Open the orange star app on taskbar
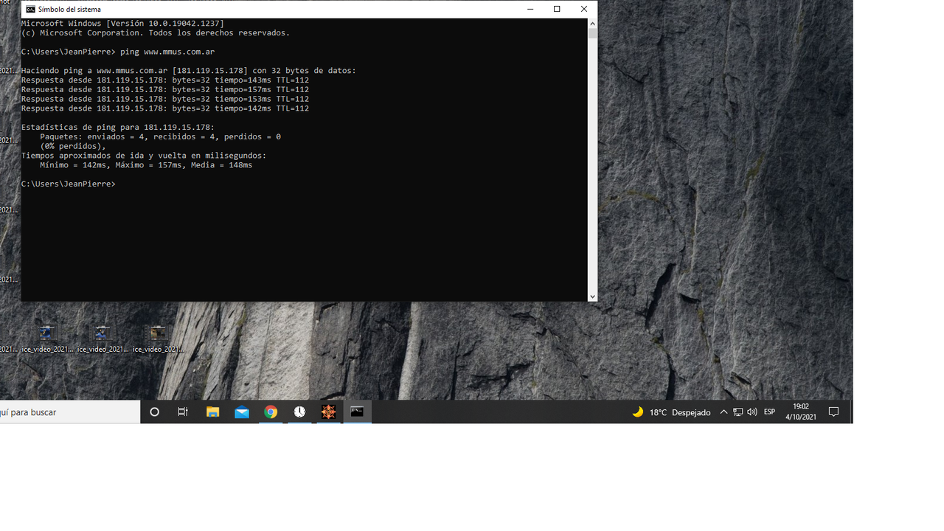Viewport: 944px width, 531px height. pos(328,412)
